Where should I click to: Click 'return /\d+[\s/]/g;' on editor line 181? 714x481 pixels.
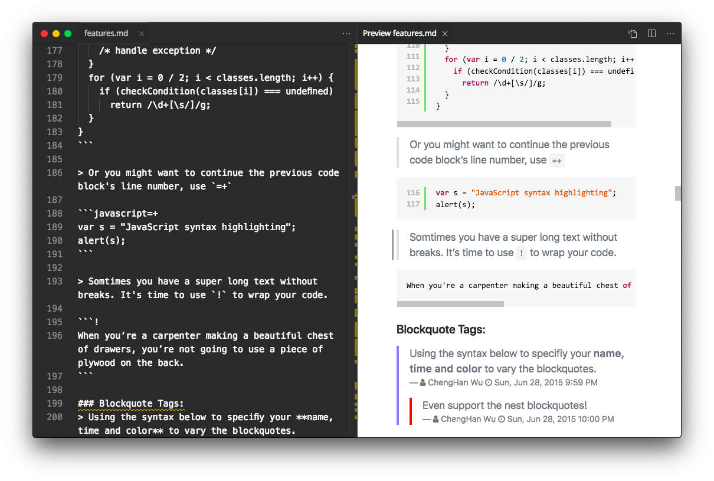coord(161,105)
